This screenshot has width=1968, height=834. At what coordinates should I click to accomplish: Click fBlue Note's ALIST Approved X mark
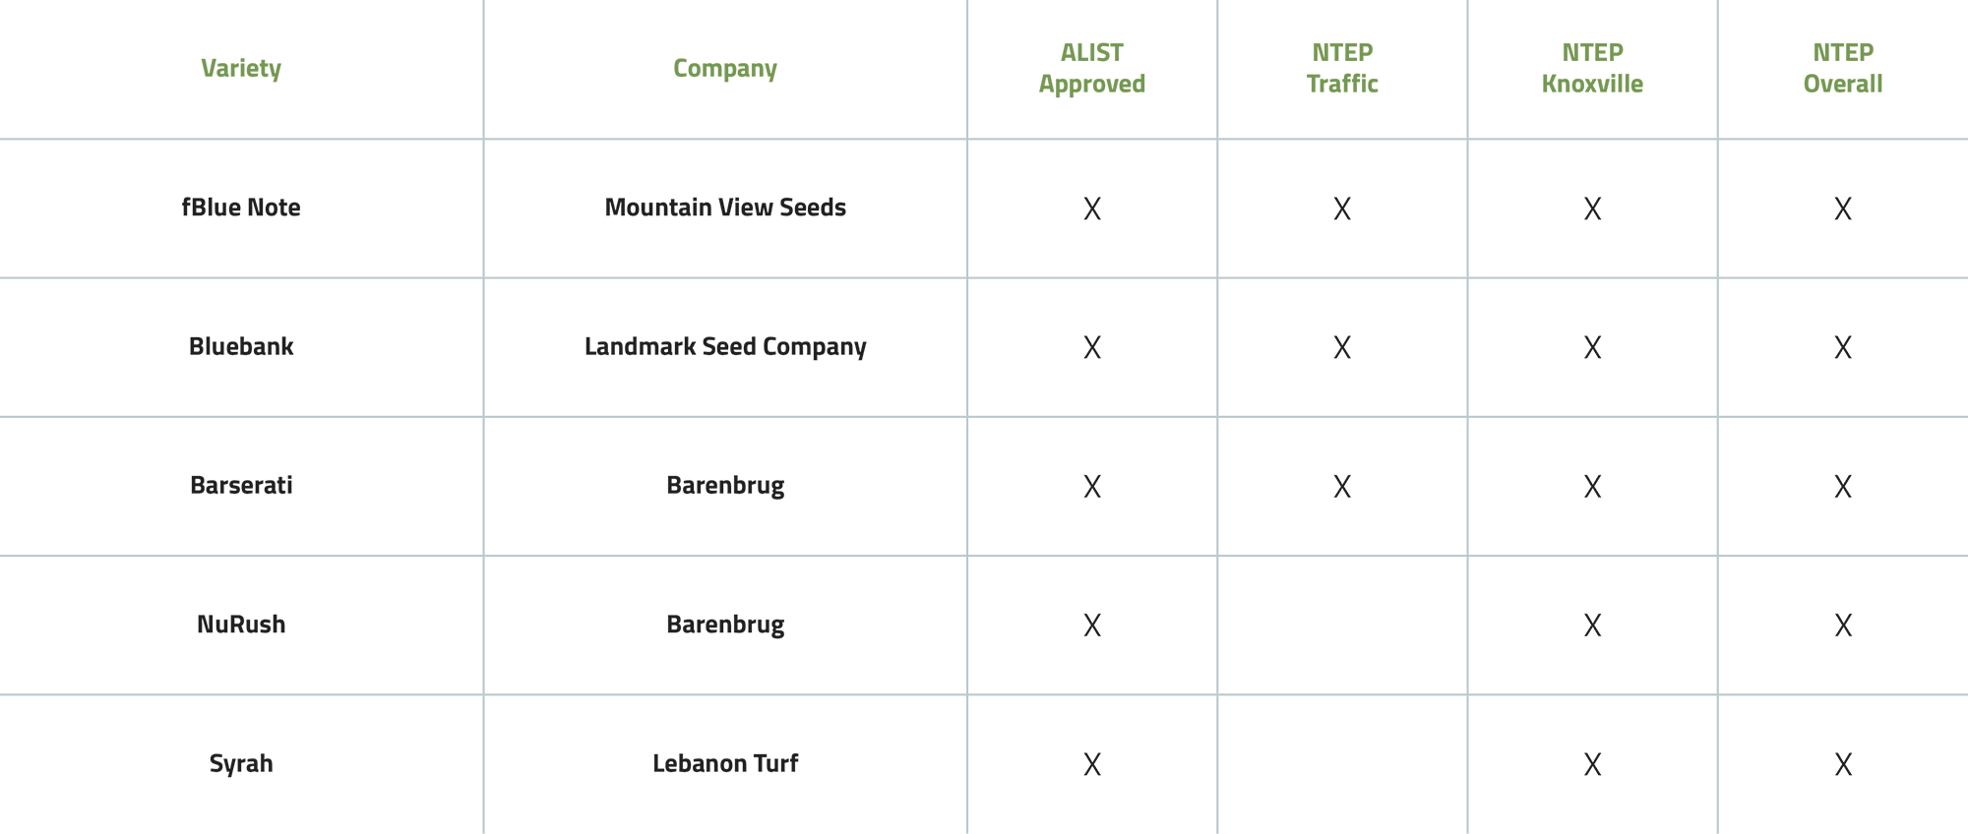tap(1092, 208)
